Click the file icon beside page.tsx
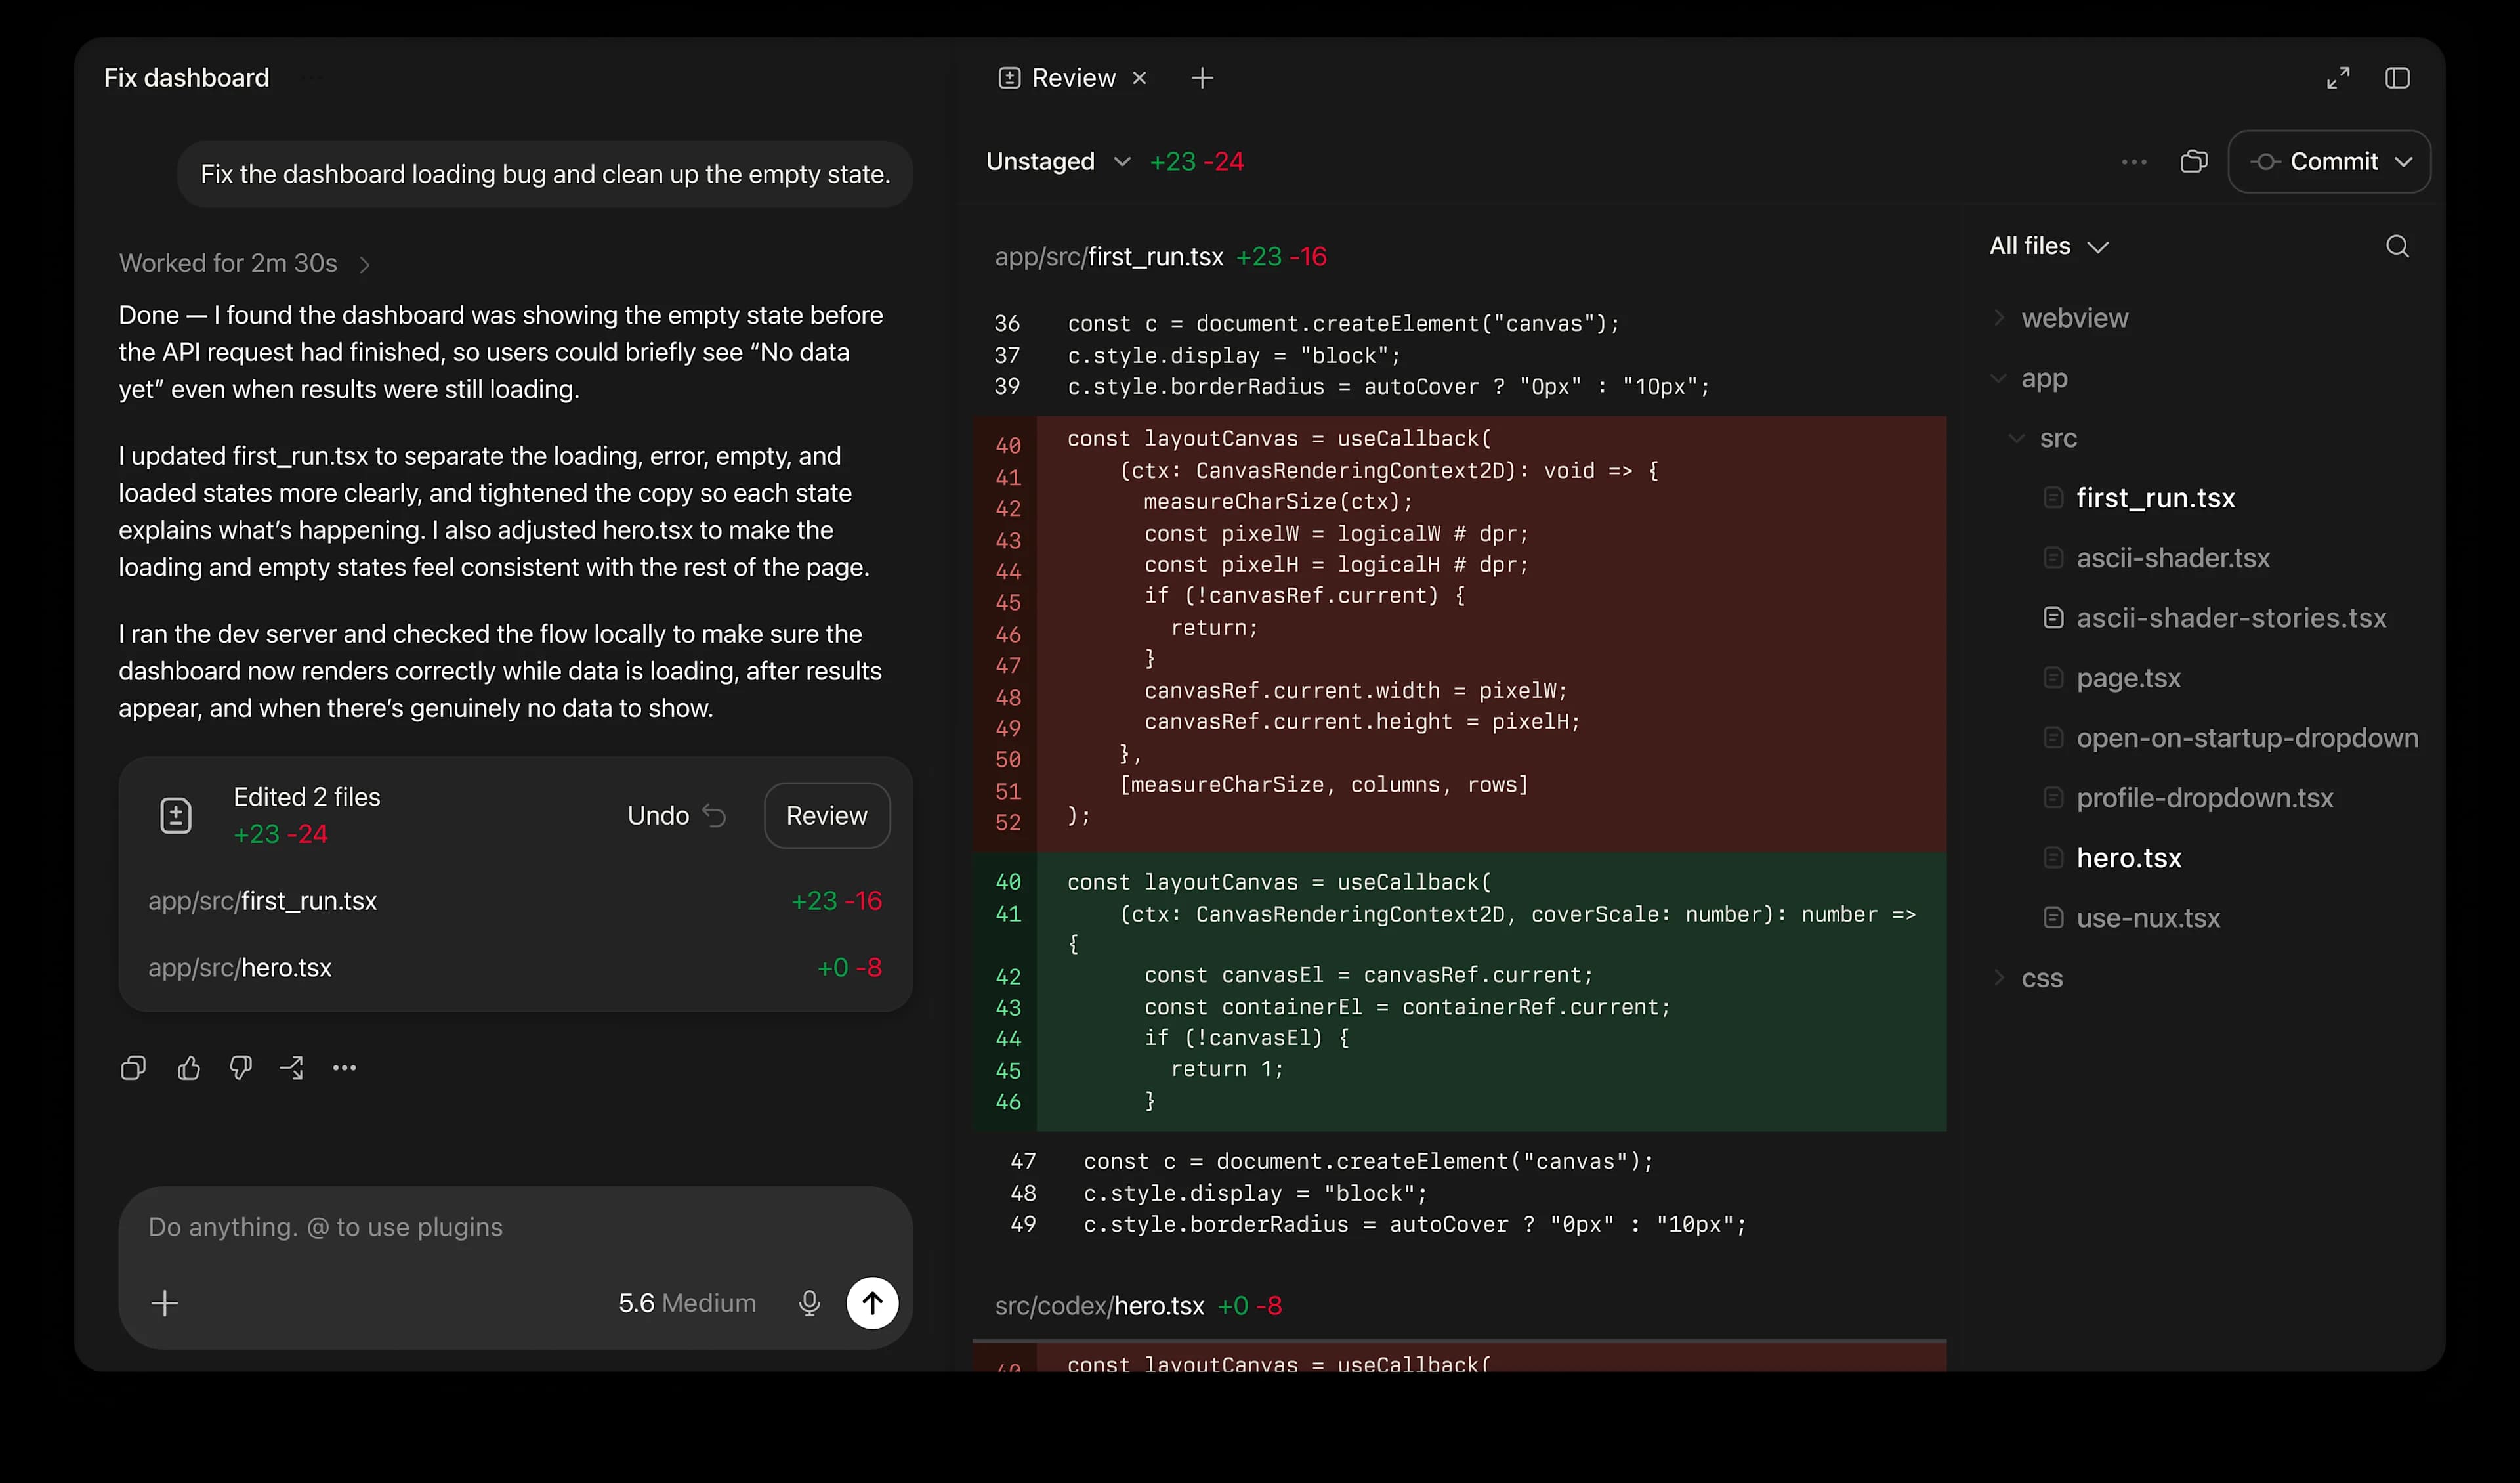2520x1483 pixels. [x=2053, y=677]
